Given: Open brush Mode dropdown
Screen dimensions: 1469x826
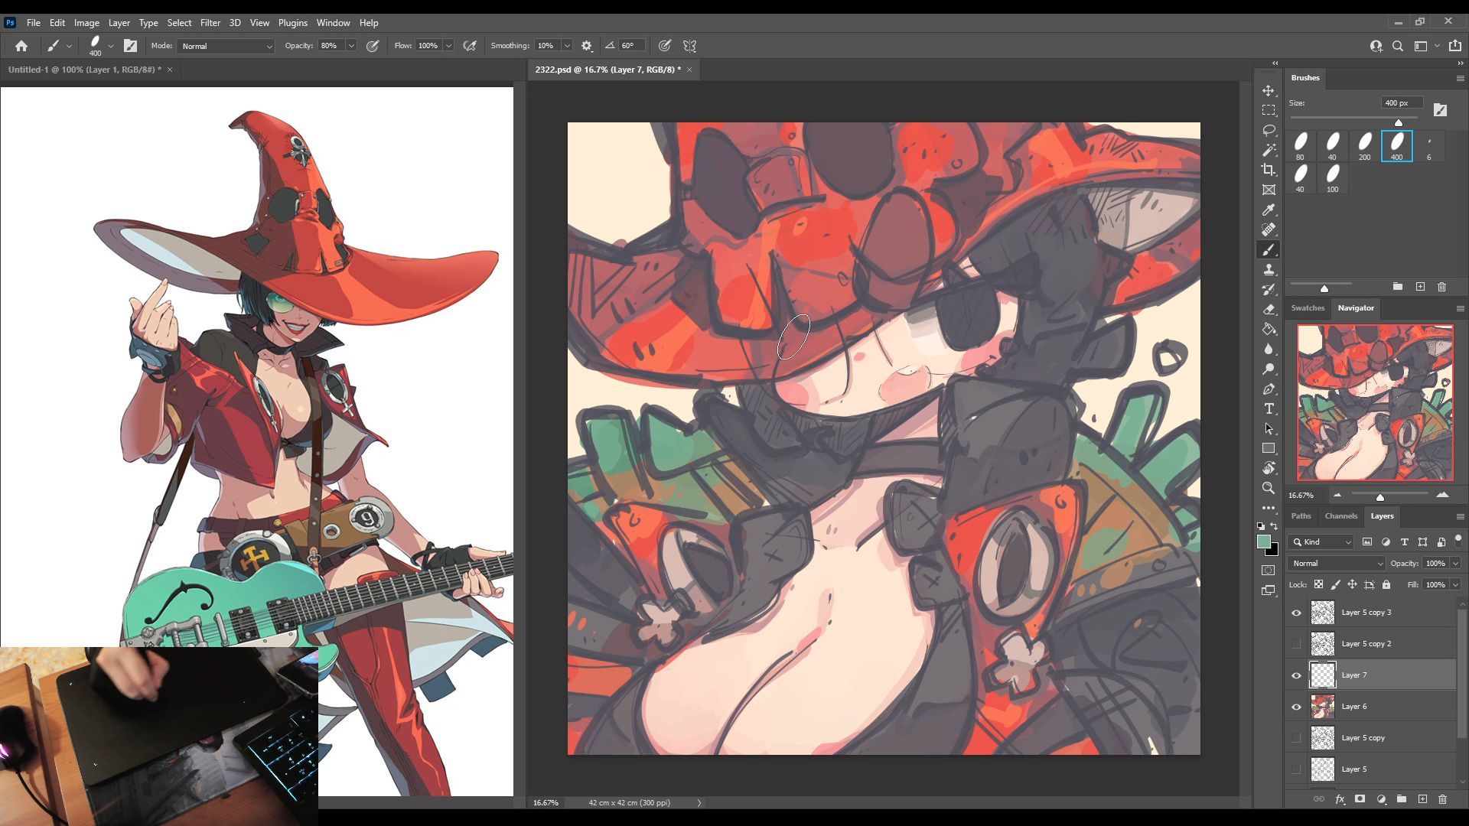Looking at the screenshot, I should [226, 46].
